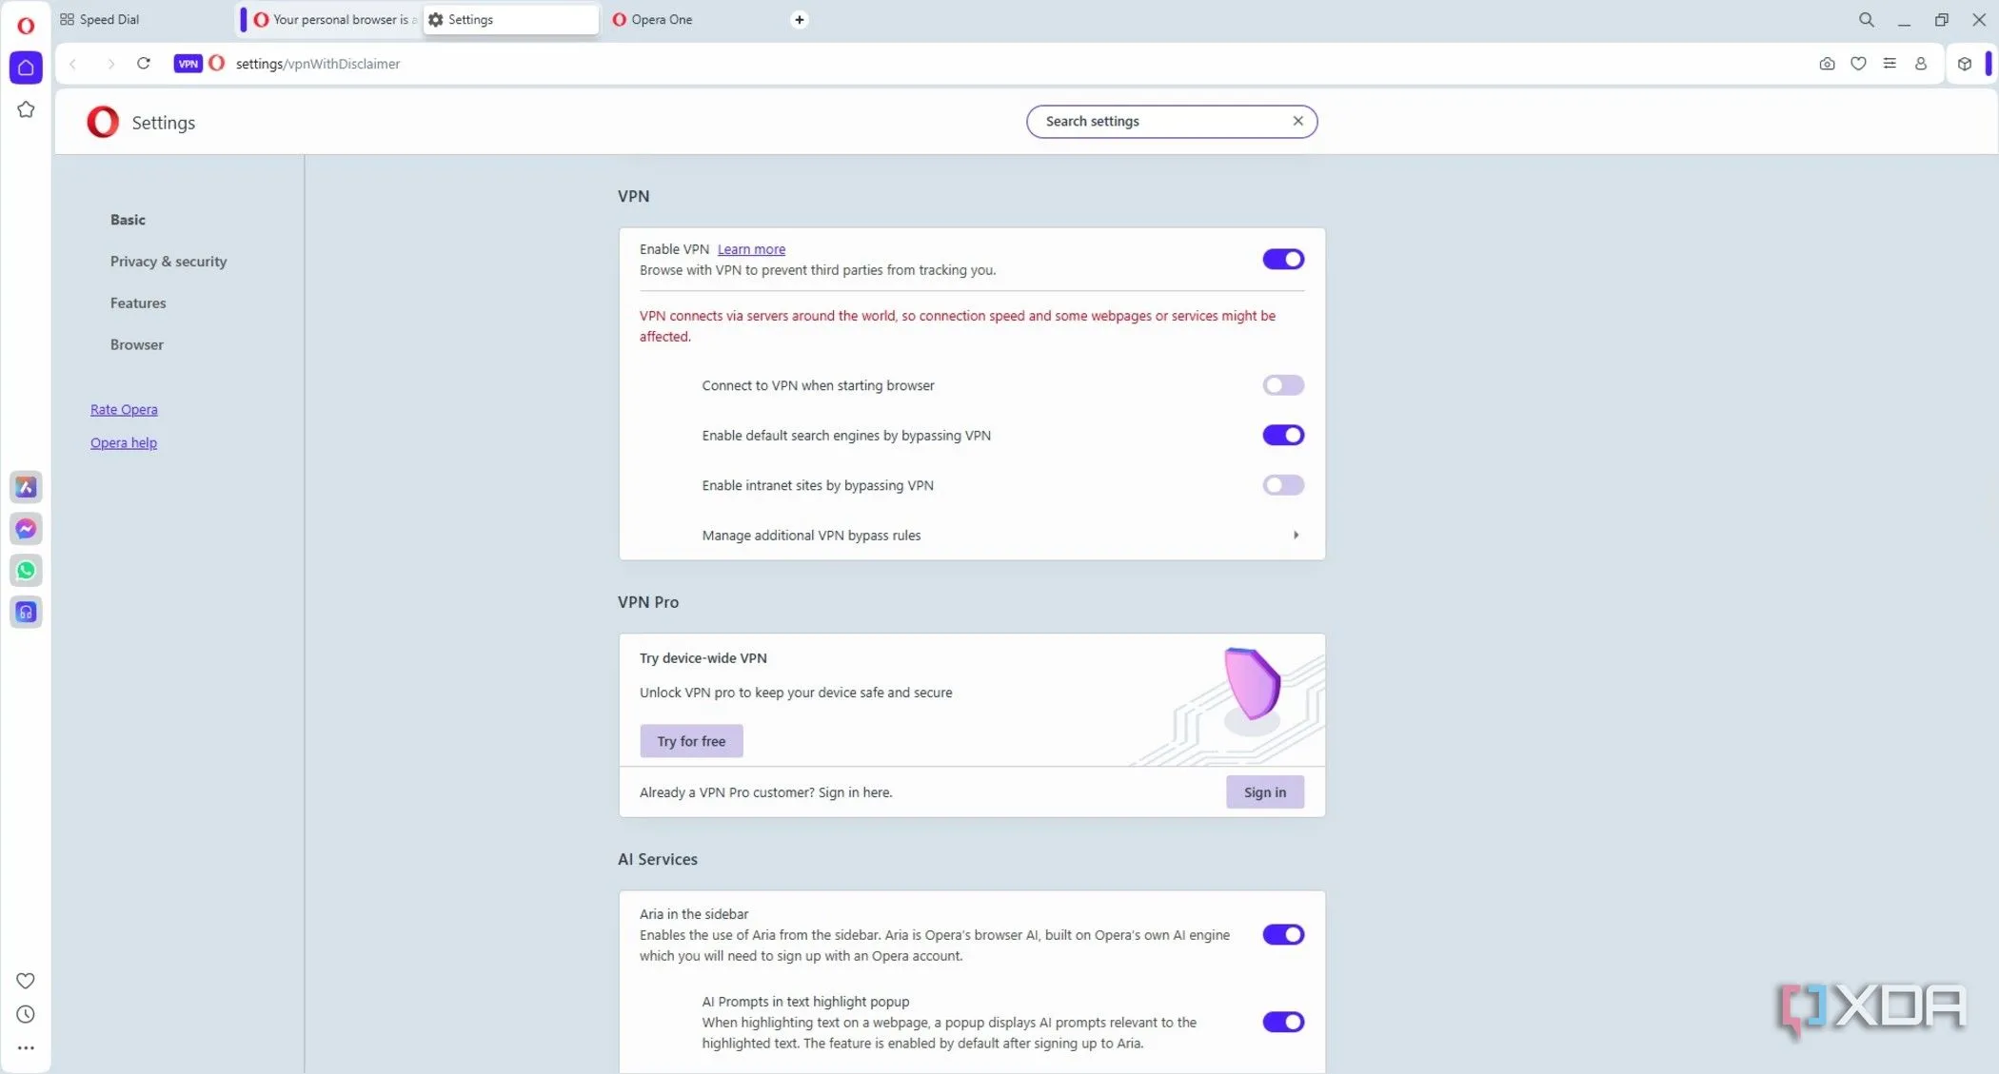Open a new tab with plus button
Image resolution: width=1999 pixels, height=1074 pixels.
pyautogui.click(x=800, y=20)
